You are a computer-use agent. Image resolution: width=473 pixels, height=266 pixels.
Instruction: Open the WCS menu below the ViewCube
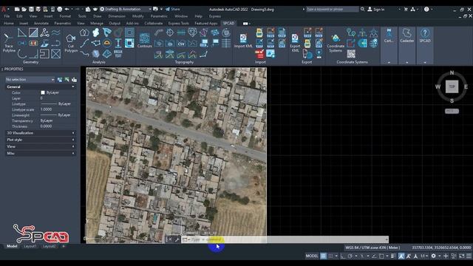452,112
